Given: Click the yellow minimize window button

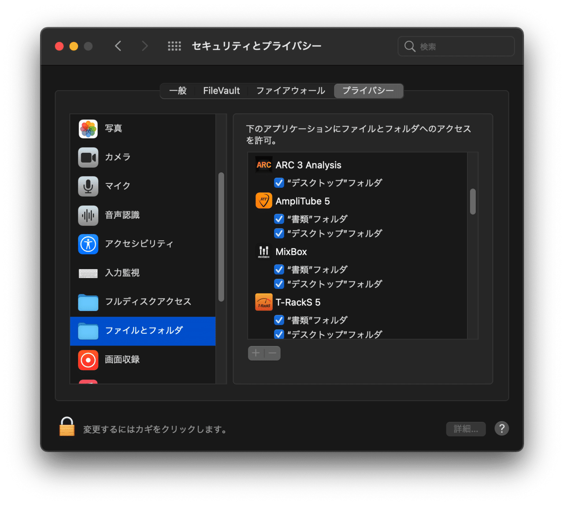Looking at the screenshot, I should pos(74,46).
